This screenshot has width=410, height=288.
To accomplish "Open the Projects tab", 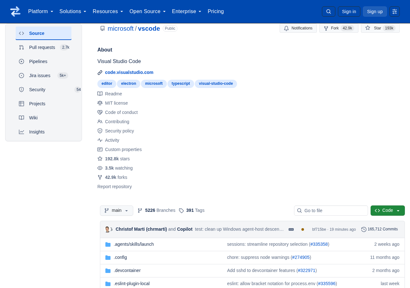I will [44, 104].
